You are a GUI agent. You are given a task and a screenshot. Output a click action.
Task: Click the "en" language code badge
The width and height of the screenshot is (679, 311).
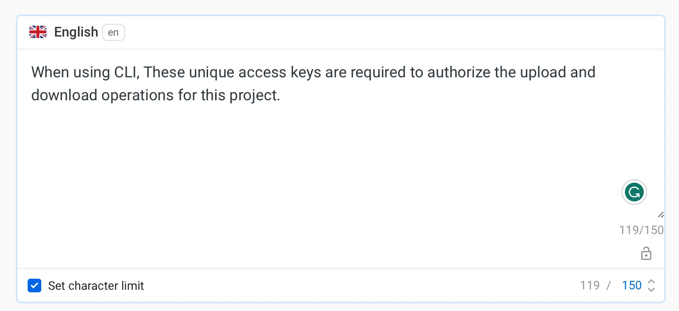coord(113,32)
